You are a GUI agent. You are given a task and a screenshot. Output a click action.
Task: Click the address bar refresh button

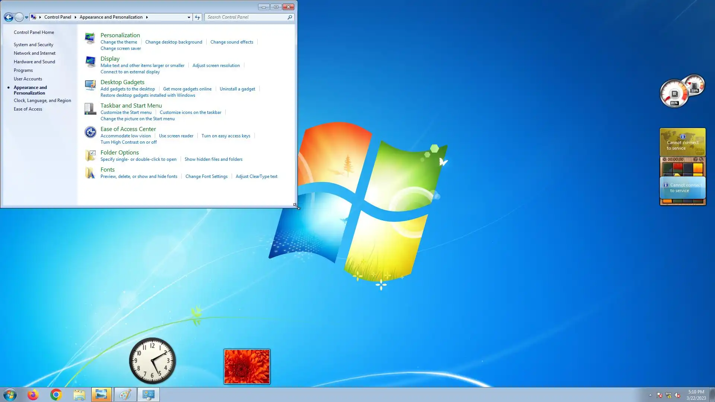197,17
